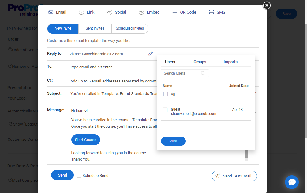The height and width of the screenshot is (193, 307).
Task: View the Sent Invites tab
Action: pyautogui.click(x=95, y=28)
